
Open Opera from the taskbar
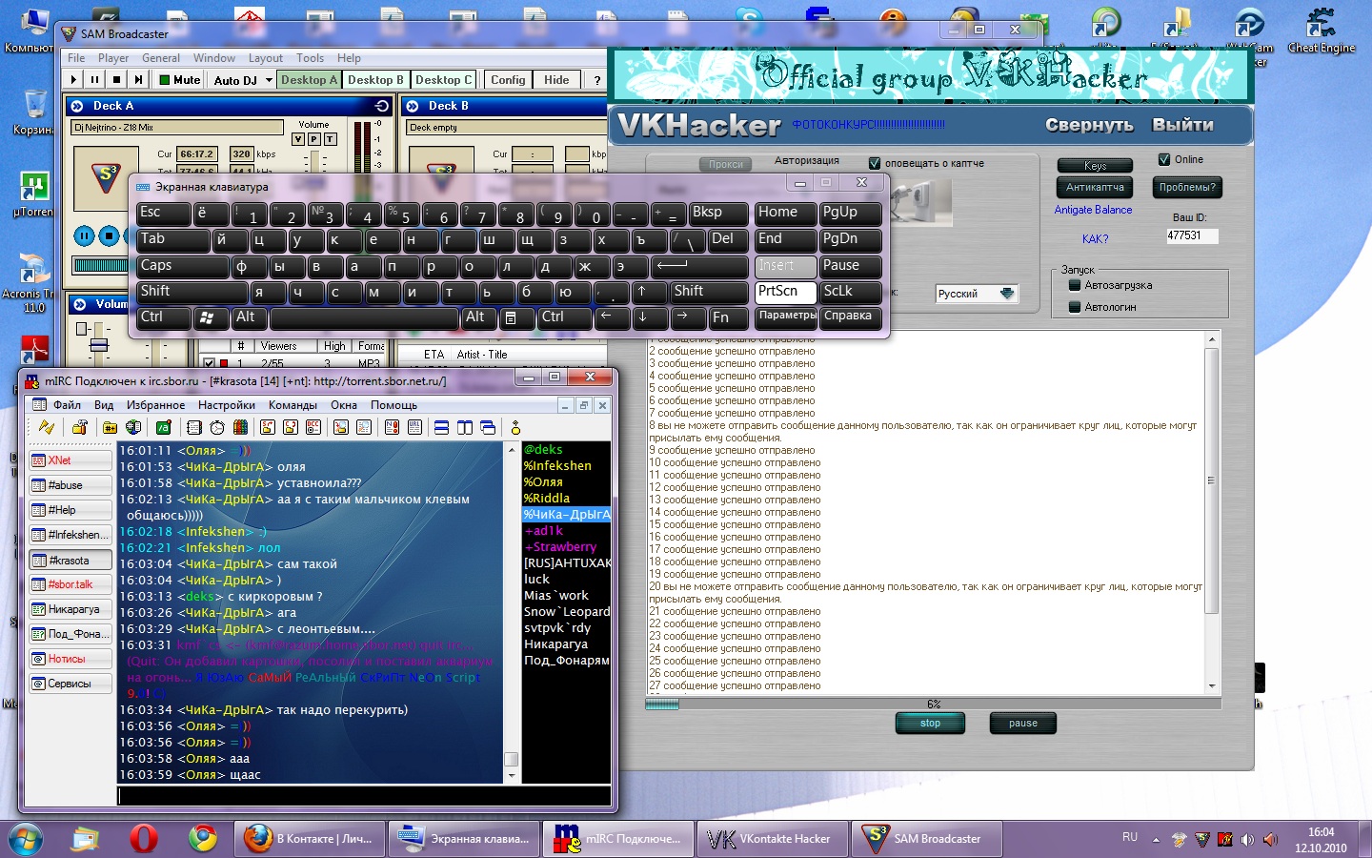tap(144, 839)
